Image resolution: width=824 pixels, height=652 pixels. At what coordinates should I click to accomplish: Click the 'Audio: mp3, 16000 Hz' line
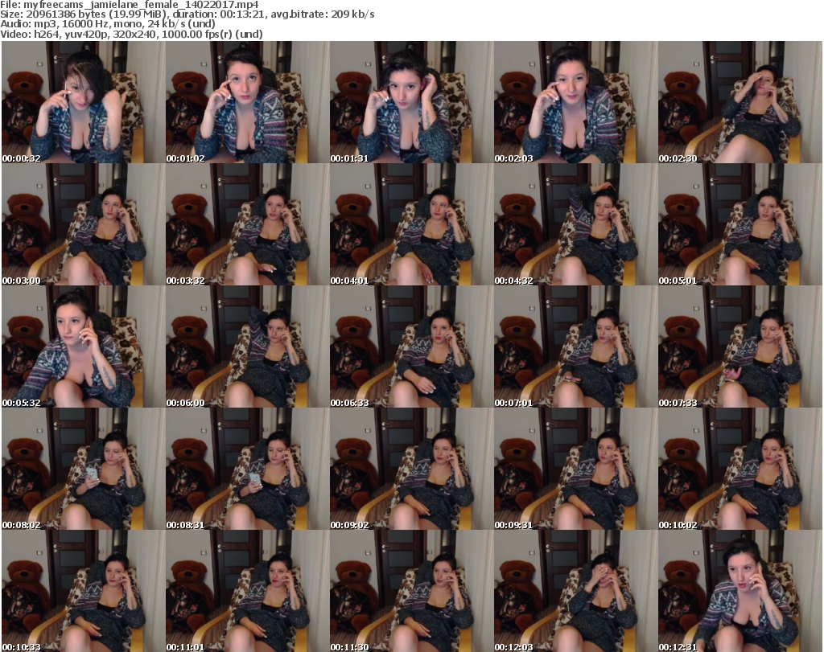coord(108,24)
